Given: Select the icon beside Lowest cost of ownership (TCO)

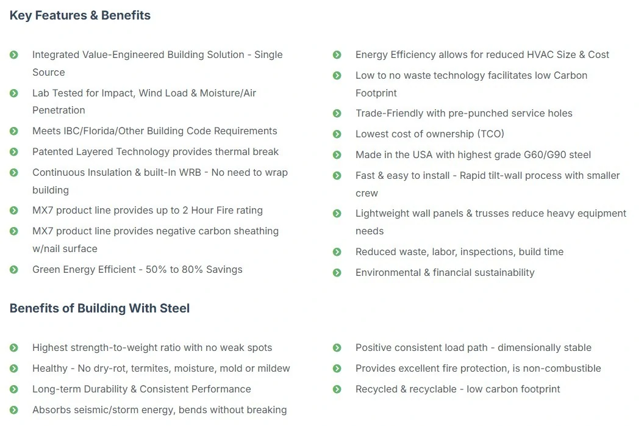Looking at the screenshot, I should pyautogui.click(x=337, y=134).
